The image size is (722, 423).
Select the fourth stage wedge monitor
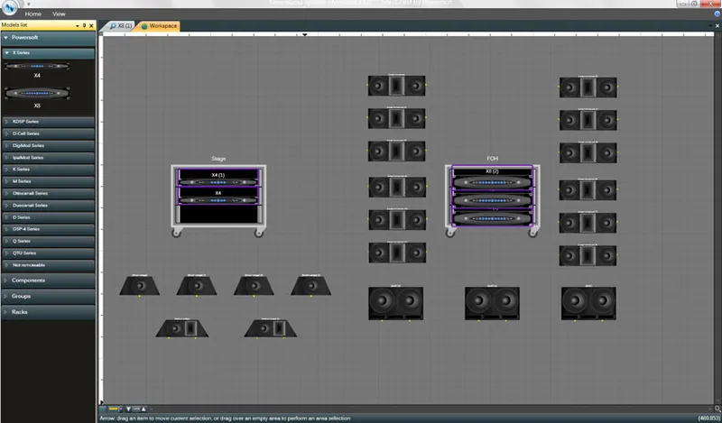coord(310,285)
